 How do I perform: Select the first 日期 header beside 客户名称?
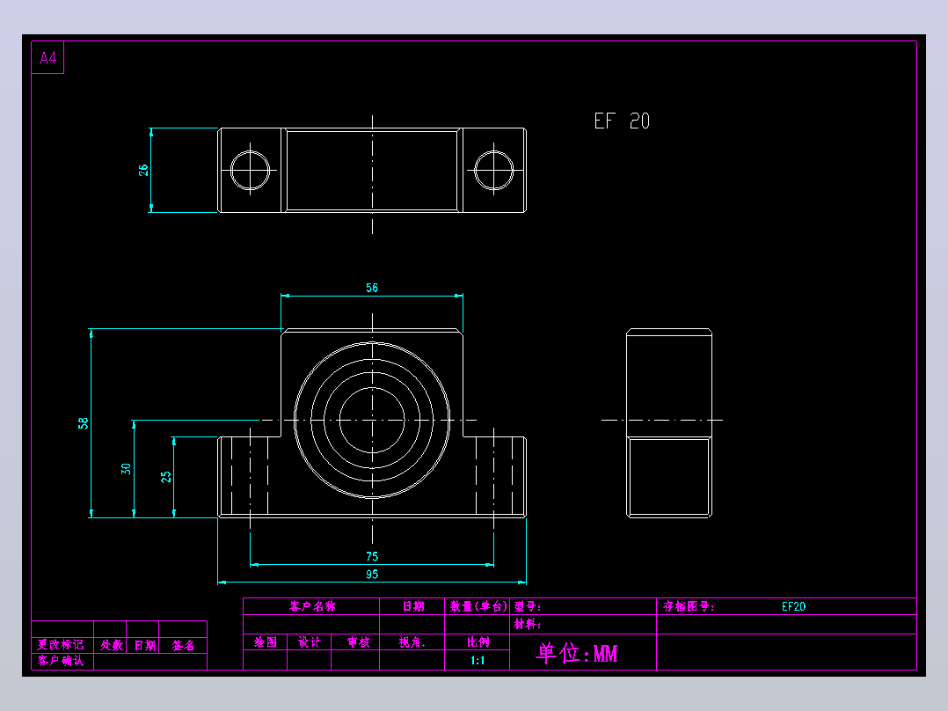click(413, 606)
